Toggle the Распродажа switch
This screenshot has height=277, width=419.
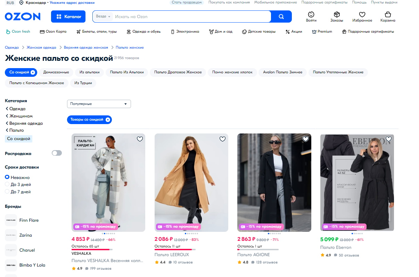[x=57, y=153]
